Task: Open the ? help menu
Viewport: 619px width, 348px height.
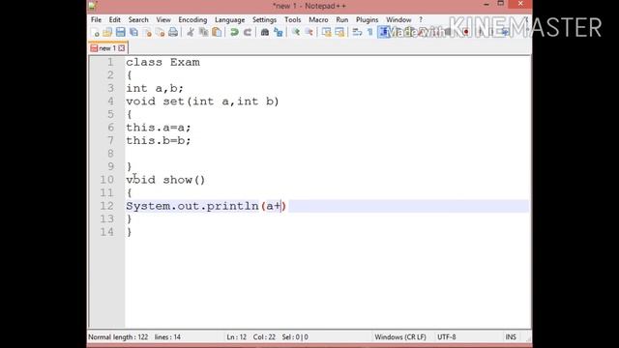Action: pyautogui.click(x=421, y=19)
